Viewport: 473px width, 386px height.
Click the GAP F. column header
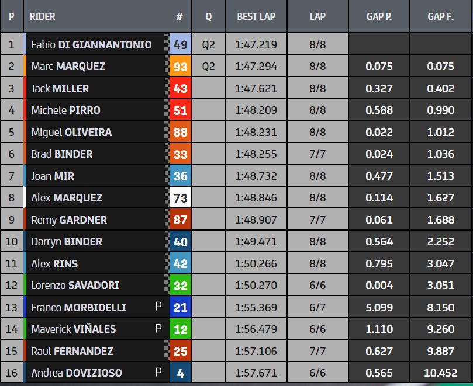point(440,17)
